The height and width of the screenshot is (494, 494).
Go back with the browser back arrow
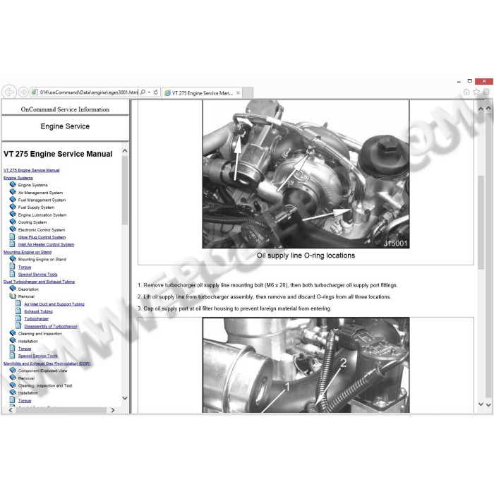click(9, 92)
